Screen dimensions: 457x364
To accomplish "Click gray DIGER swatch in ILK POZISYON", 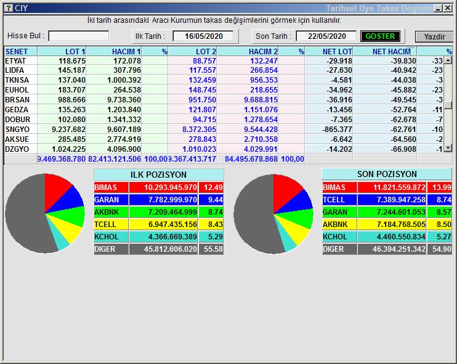I will click(x=111, y=249).
